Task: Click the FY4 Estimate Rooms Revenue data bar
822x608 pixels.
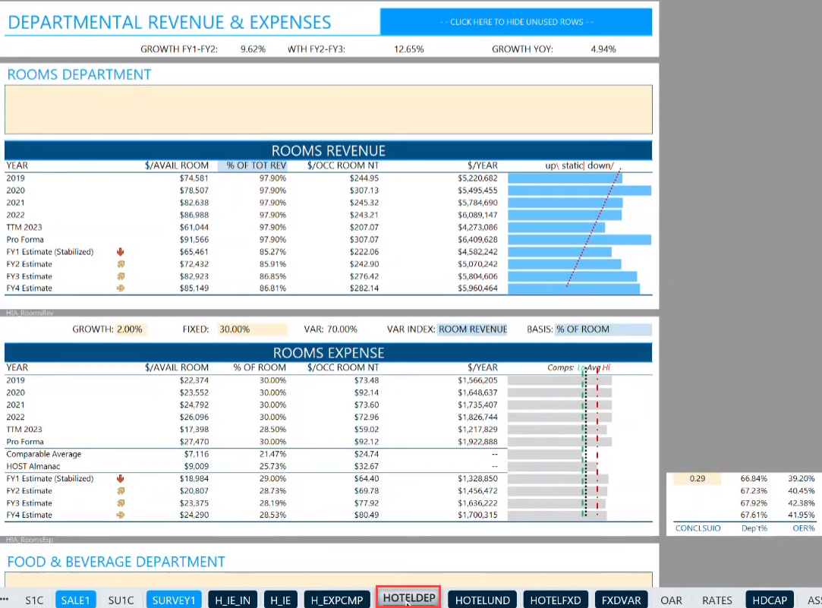Action: (574, 288)
